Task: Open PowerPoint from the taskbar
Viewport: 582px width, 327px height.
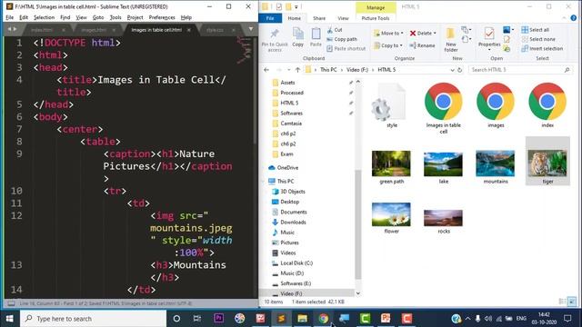Action: 386,318
